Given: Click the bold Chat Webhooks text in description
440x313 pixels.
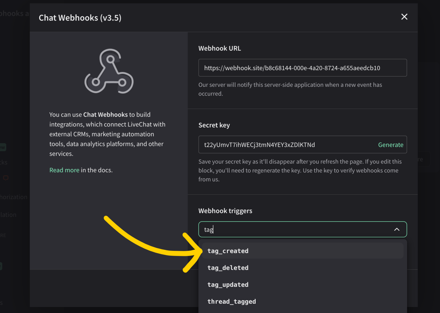Looking at the screenshot, I should tap(106, 115).
